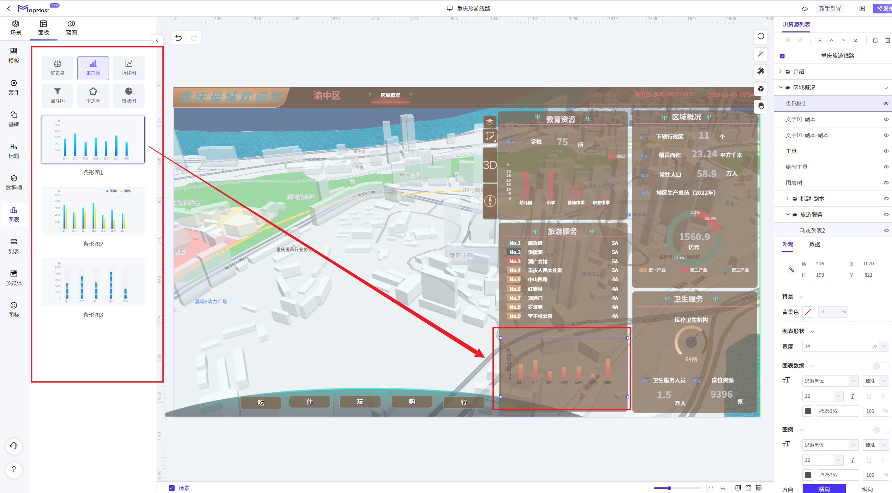This screenshot has width=892, height=493.
Task: Enable the 图表数据 switch
Action: click(x=880, y=366)
